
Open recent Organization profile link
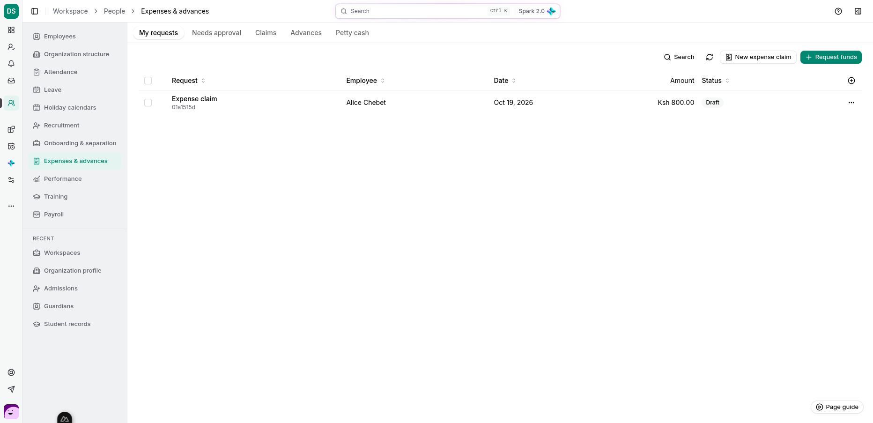(74, 271)
